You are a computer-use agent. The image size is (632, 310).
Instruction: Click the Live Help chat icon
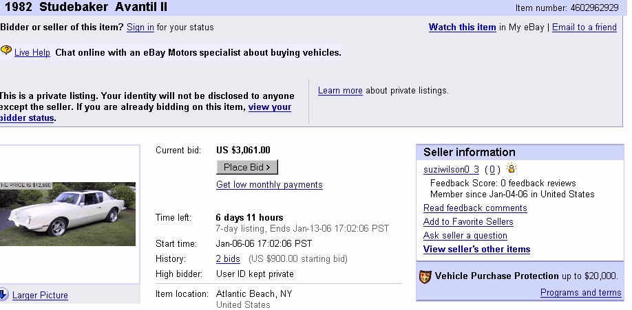click(x=6, y=50)
